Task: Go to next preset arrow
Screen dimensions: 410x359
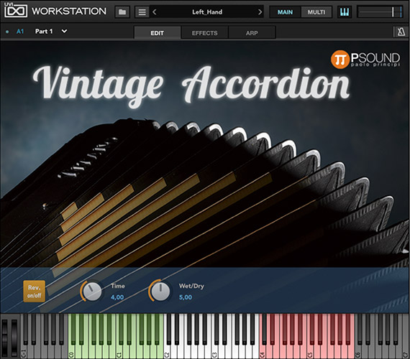Action: (x=260, y=12)
